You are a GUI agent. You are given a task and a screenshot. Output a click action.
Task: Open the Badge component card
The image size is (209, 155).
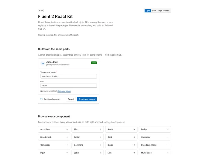[x=155, y=129]
